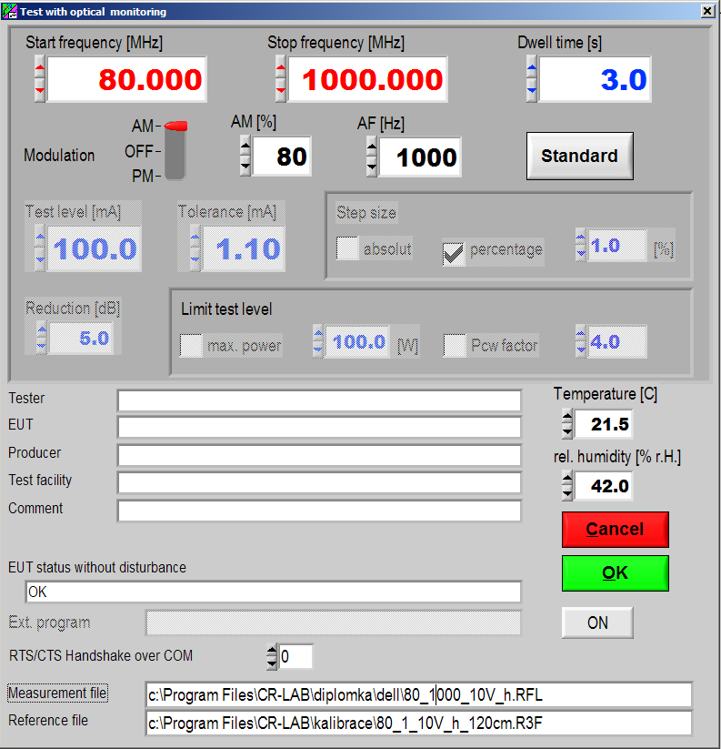
Task: Set modulation switch to PM position
Action: point(175,175)
